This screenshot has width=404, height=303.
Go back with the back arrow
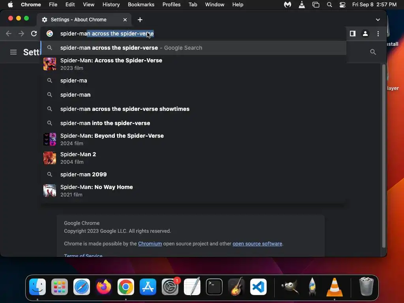coord(9,34)
